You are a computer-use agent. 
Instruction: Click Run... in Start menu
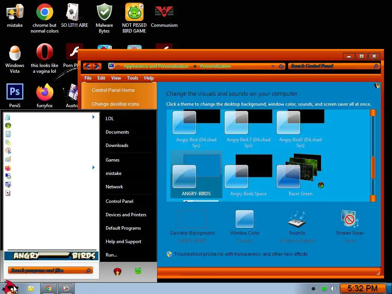click(x=111, y=255)
